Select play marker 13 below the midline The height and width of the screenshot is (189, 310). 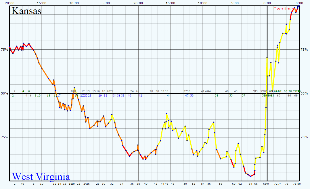coord(49,95)
